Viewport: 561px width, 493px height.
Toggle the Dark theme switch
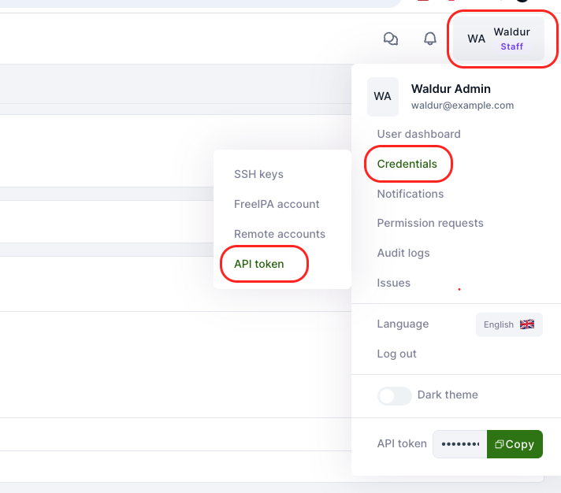(x=395, y=395)
